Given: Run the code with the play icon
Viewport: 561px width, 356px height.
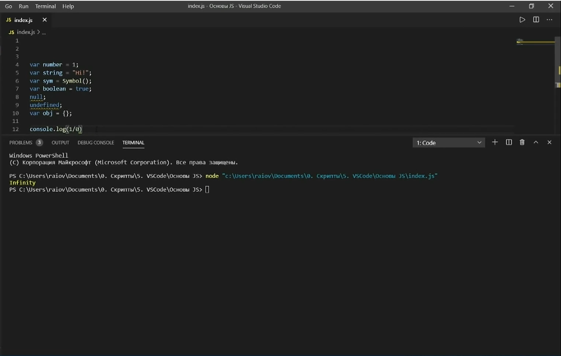Looking at the screenshot, I should coord(522,20).
